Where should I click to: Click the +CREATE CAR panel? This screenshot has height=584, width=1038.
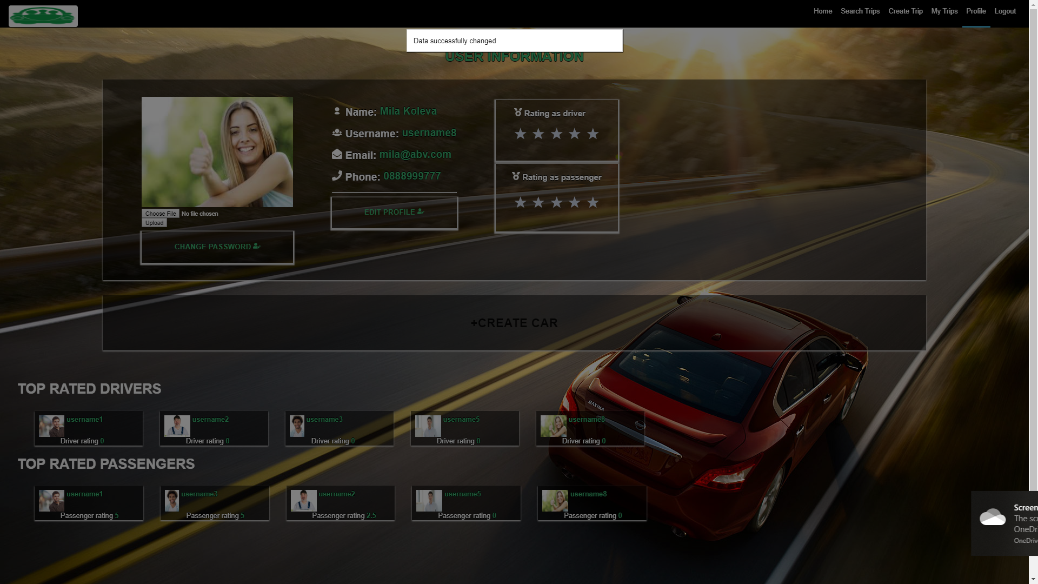coord(514,323)
